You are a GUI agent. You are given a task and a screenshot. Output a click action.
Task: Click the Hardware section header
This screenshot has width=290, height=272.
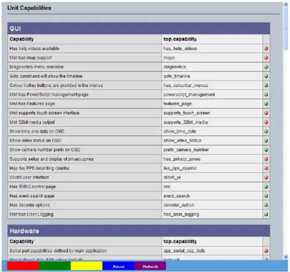[x=139, y=231]
